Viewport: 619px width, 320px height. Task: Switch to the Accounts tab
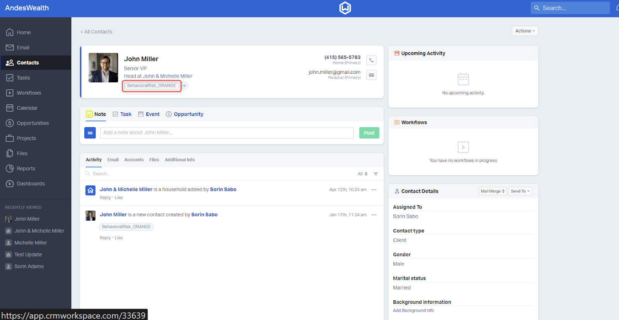[134, 160]
